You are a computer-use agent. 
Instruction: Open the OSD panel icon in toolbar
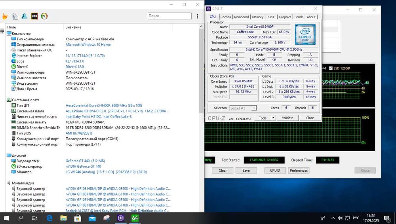click(x=34, y=16)
